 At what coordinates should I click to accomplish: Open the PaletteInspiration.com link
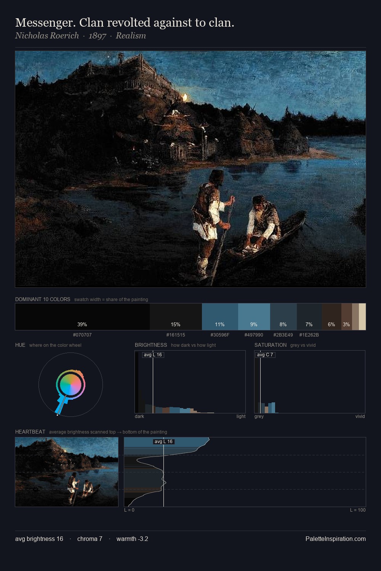pyautogui.click(x=336, y=539)
